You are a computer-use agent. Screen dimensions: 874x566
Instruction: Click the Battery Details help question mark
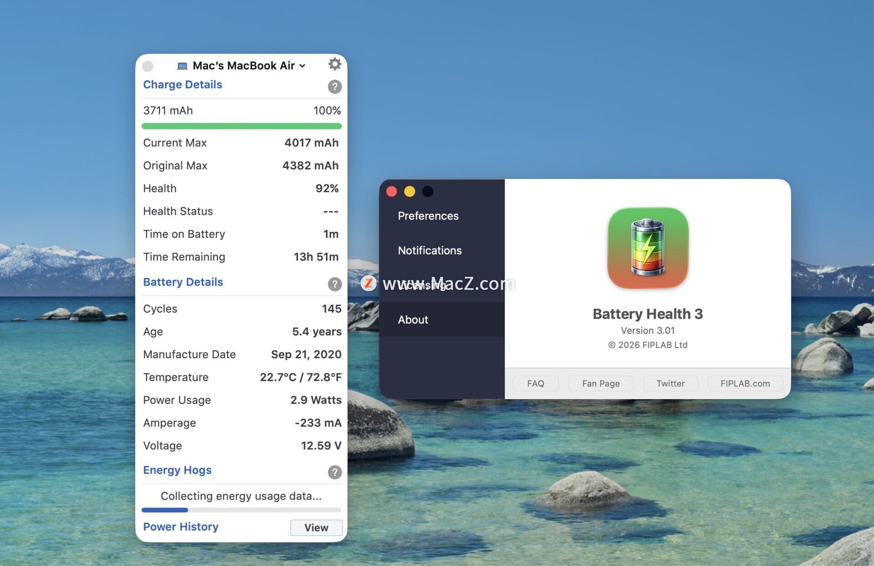[x=335, y=284]
